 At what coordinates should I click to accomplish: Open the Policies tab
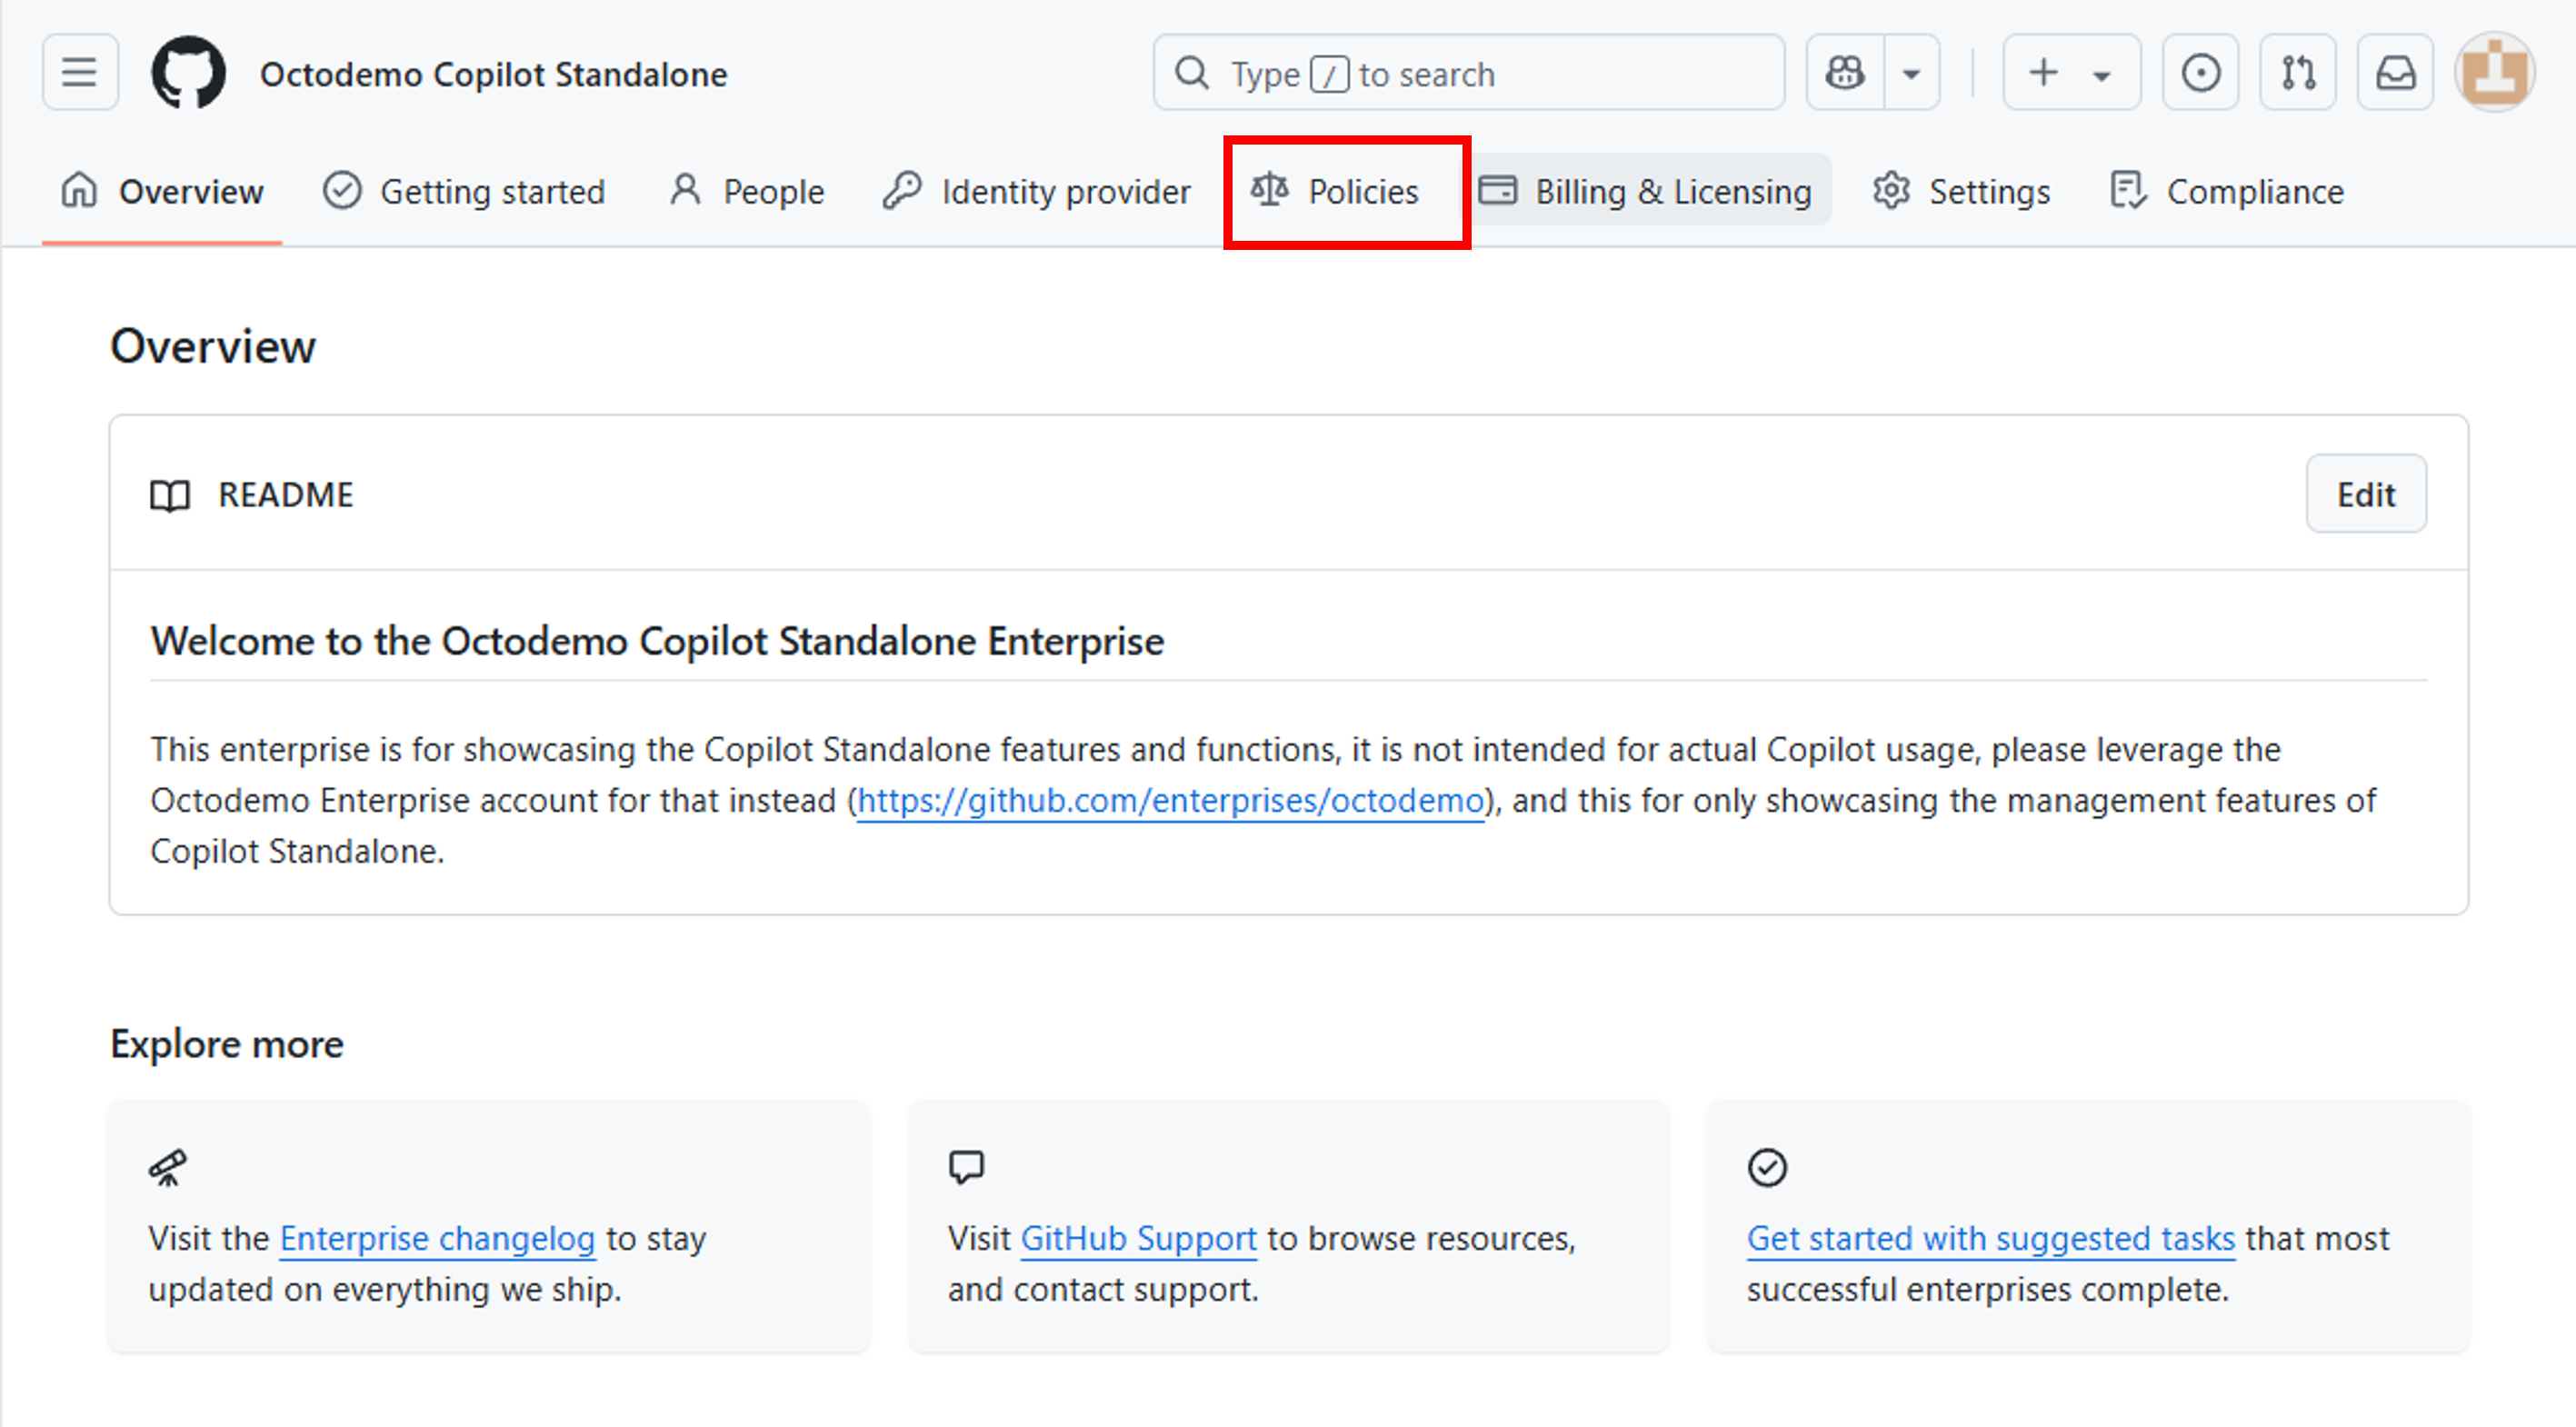pyautogui.click(x=1335, y=191)
